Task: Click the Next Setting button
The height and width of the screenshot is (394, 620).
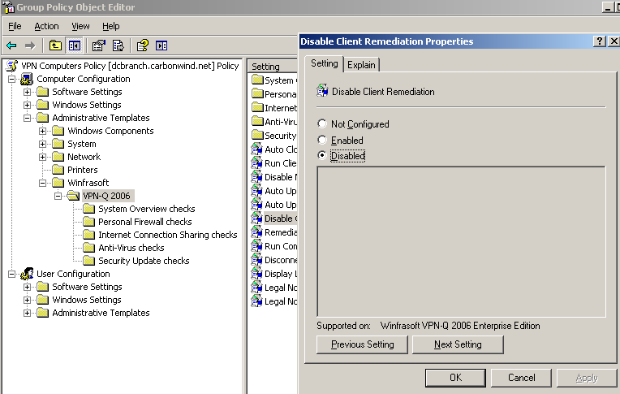Action: click(x=458, y=344)
